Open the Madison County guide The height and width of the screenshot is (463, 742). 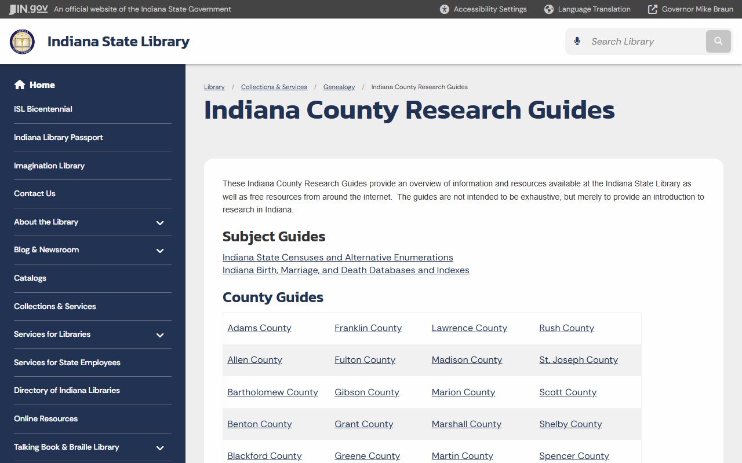coord(467,360)
